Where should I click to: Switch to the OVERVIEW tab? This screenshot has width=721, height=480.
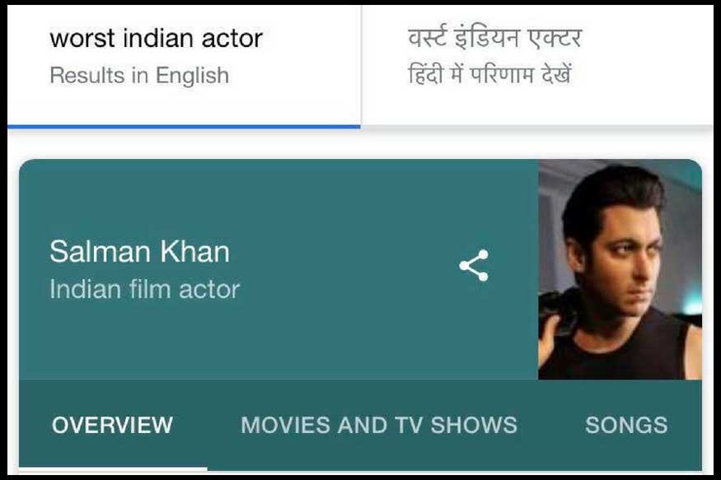[x=112, y=425]
